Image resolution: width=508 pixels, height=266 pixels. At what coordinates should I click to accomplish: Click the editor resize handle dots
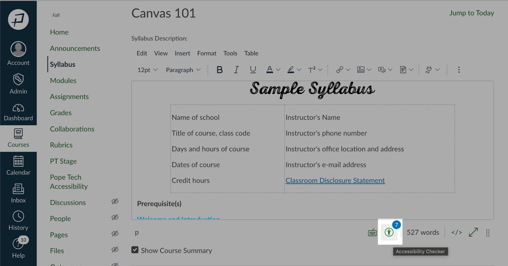488,233
